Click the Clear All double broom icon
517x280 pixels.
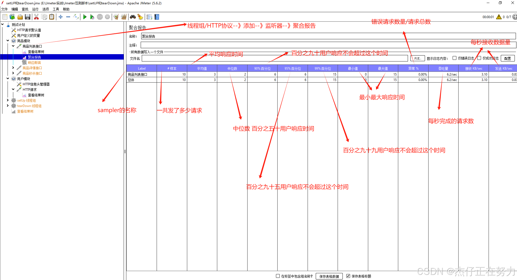tap(124, 17)
